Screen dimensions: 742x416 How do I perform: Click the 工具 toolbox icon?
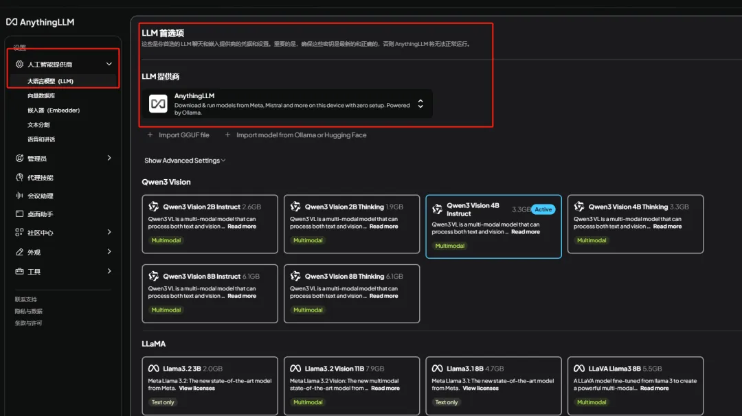(x=19, y=271)
